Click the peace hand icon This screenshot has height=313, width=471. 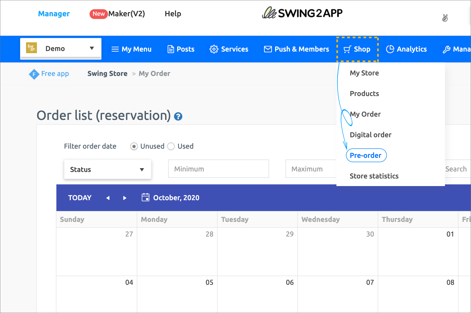point(445,18)
